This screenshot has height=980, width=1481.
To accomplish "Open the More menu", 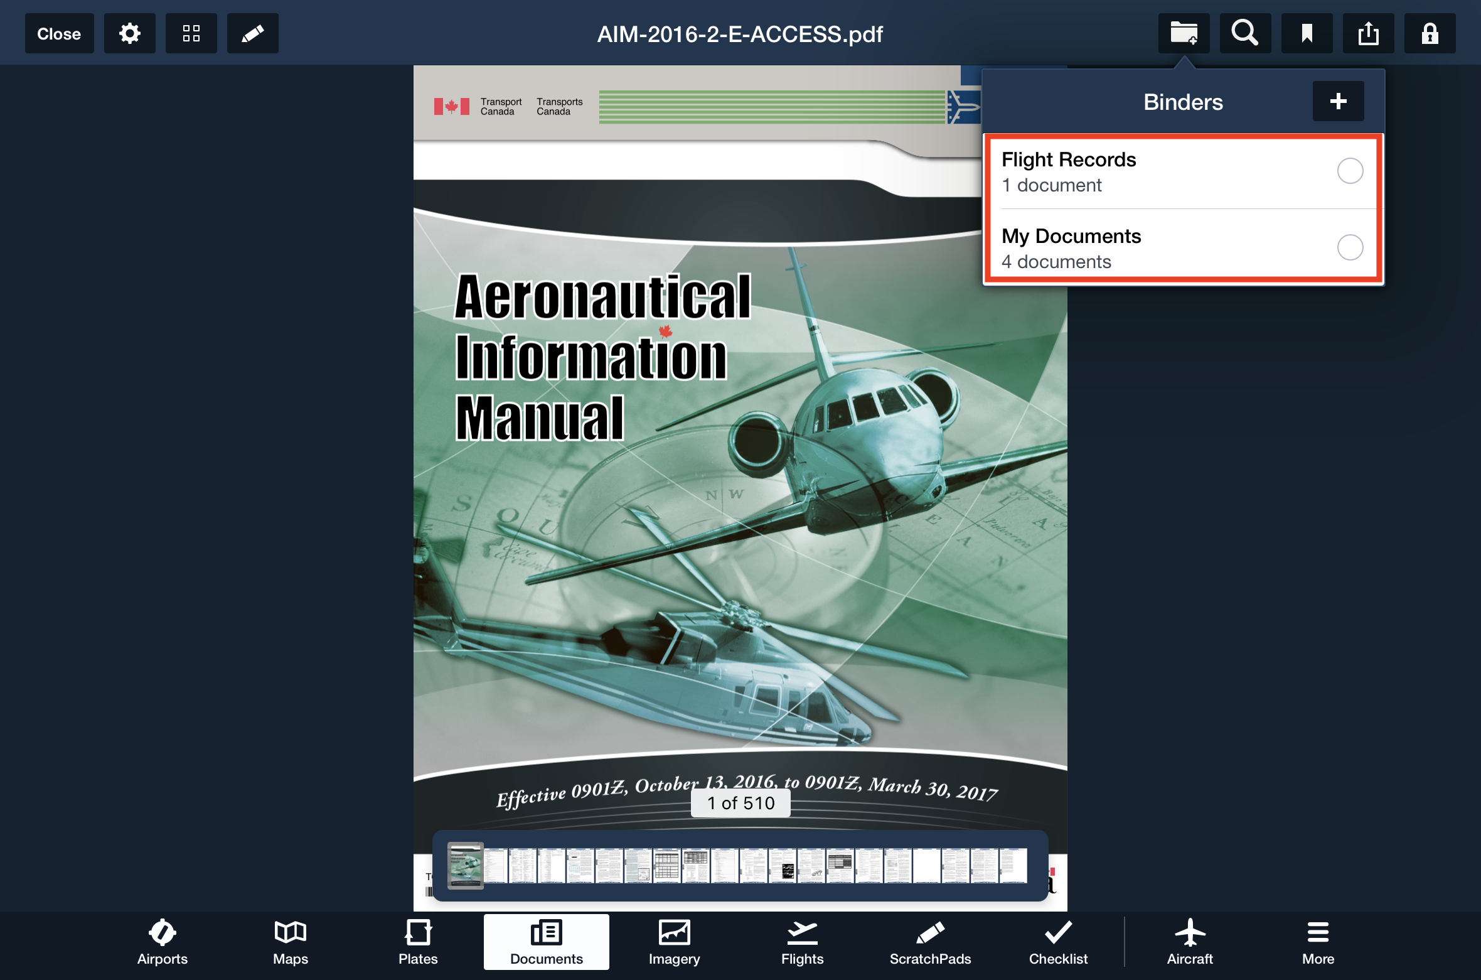I will [x=1318, y=942].
